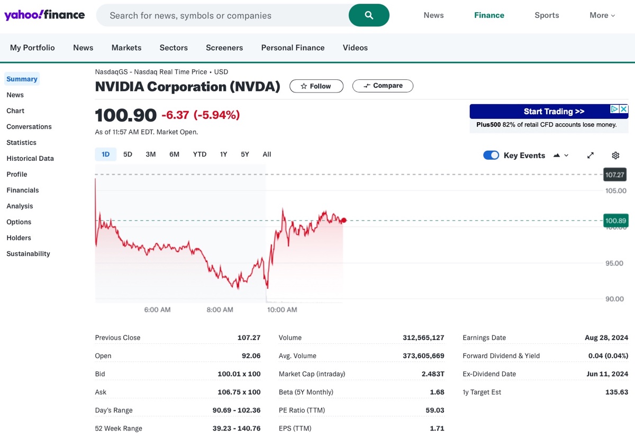Click the symbol search input field
This screenshot has width=635, height=438.
pyautogui.click(x=222, y=15)
